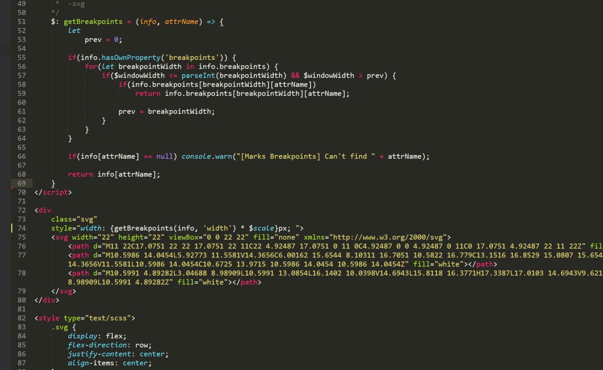Click the 'justify-content' property on line 86
Viewport: 603px width, 370px height.
[x=99, y=354]
